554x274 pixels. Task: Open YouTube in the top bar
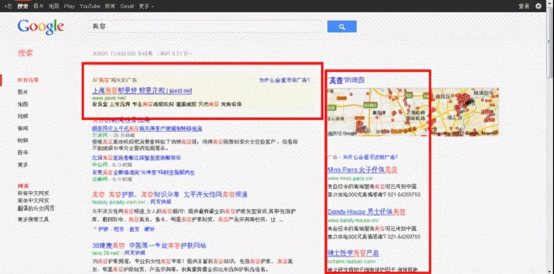coord(90,6)
